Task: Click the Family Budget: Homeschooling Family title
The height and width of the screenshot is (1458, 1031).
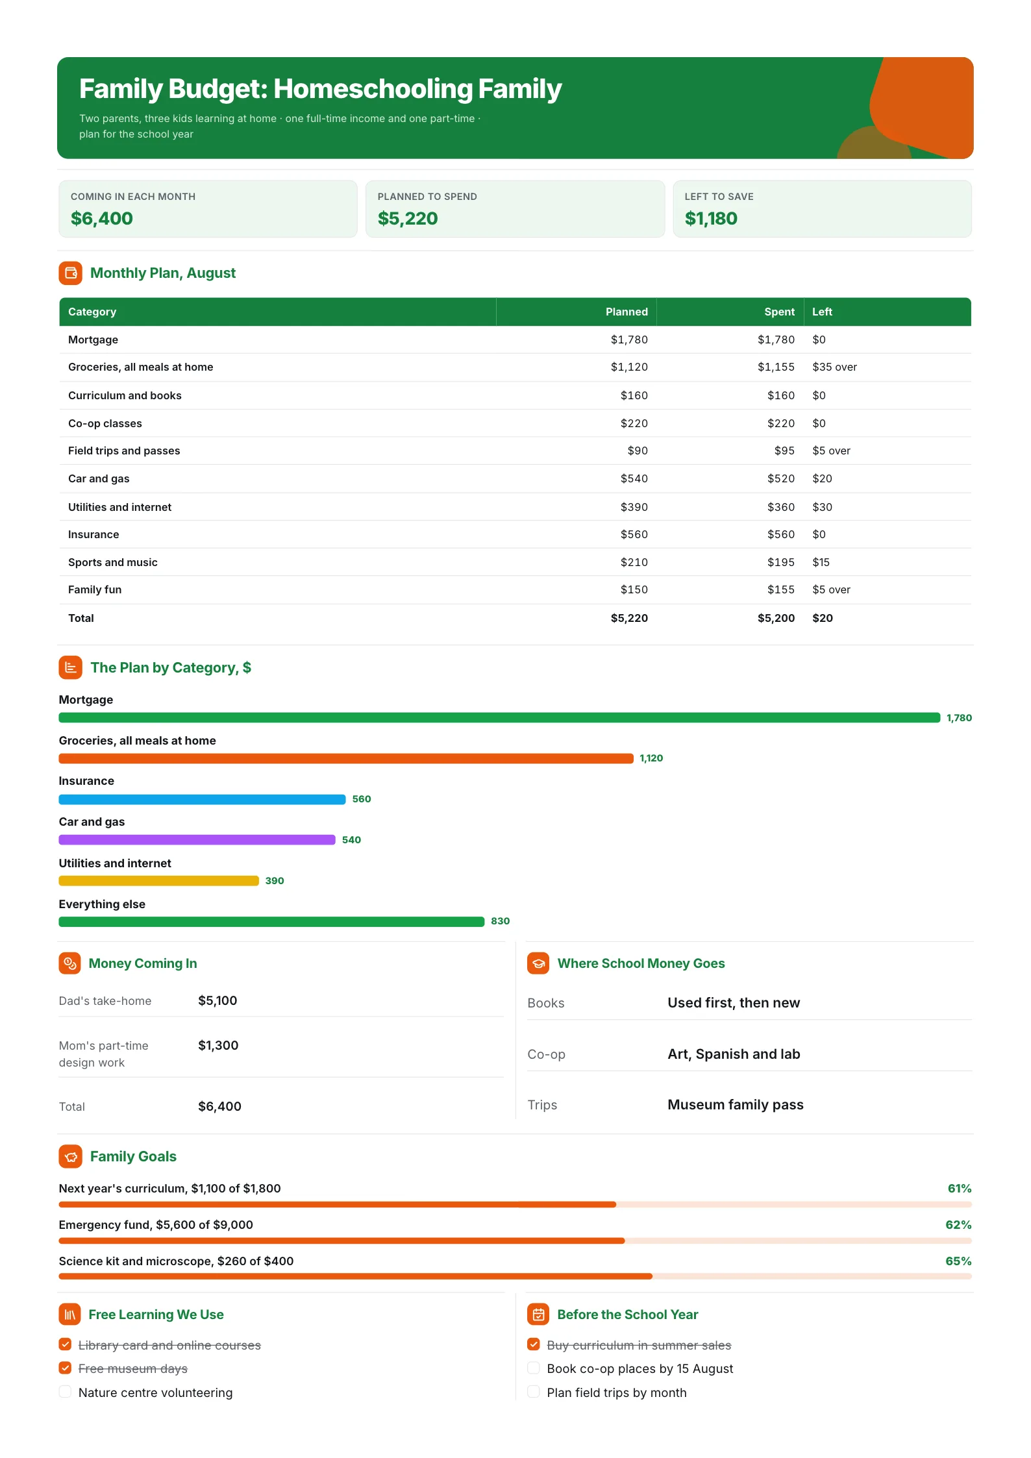Action: click(320, 89)
